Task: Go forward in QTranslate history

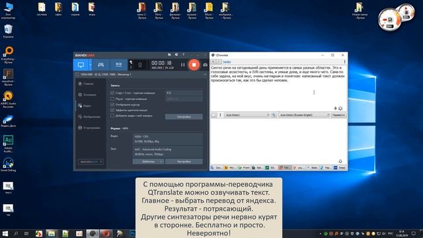Action: pos(219,61)
